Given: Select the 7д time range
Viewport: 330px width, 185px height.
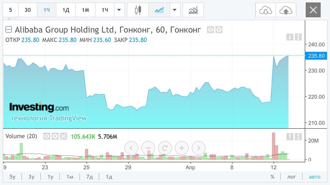Looking at the screenshot, I should click(x=89, y=177).
